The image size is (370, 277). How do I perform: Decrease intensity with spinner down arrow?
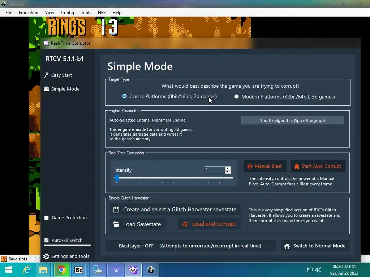click(x=228, y=172)
